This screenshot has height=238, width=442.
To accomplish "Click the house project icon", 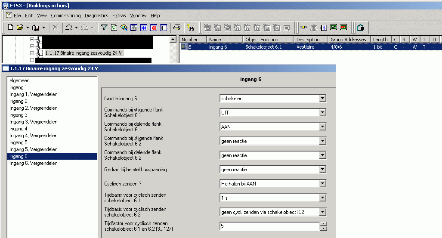I will (x=361, y=28).
